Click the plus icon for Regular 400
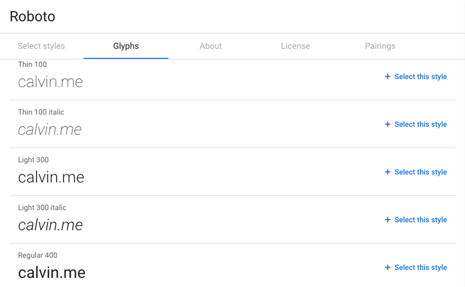 [387, 267]
